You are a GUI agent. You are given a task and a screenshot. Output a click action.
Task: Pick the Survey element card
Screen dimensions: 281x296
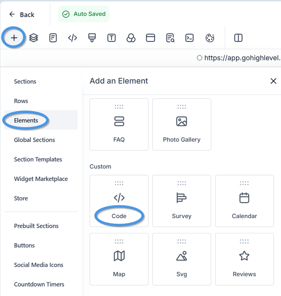point(181,201)
